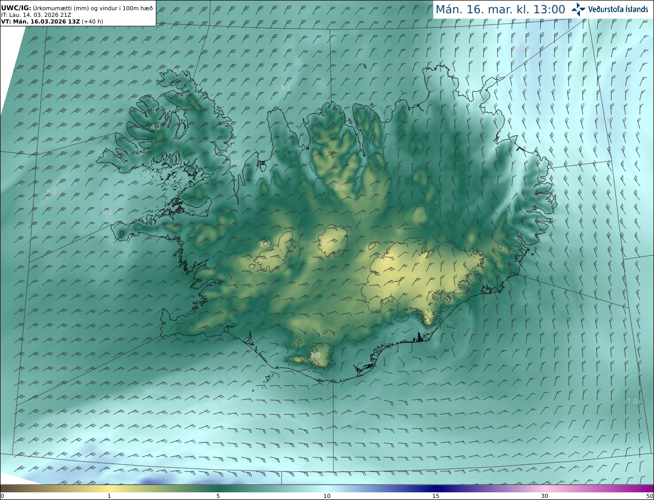Click the 'UWC/IG: Úrkomumætti (mm)' title line
Screen dimensions: 654x500
[x=77, y=8]
